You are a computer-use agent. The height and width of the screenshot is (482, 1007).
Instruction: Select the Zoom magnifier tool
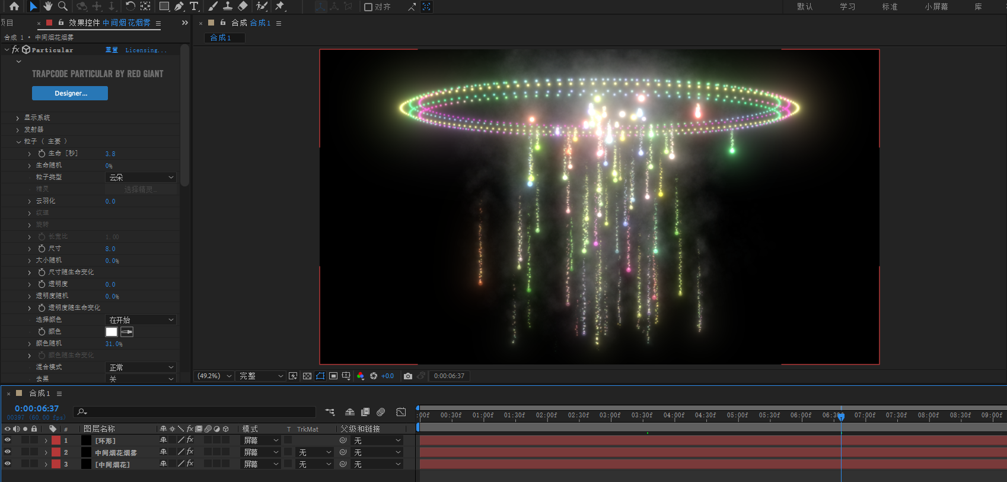(x=62, y=7)
